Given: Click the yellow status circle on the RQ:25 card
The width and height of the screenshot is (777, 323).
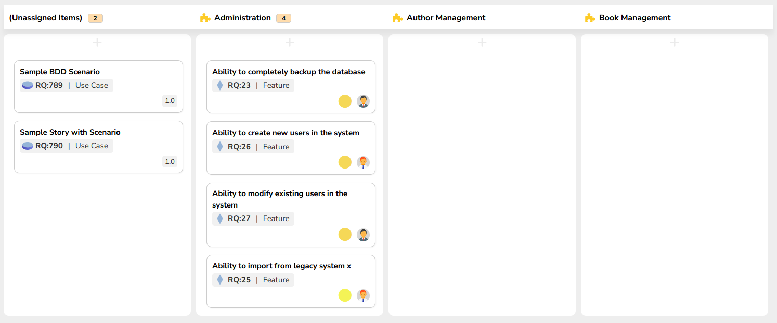Looking at the screenshot, I should pos(345,295).
